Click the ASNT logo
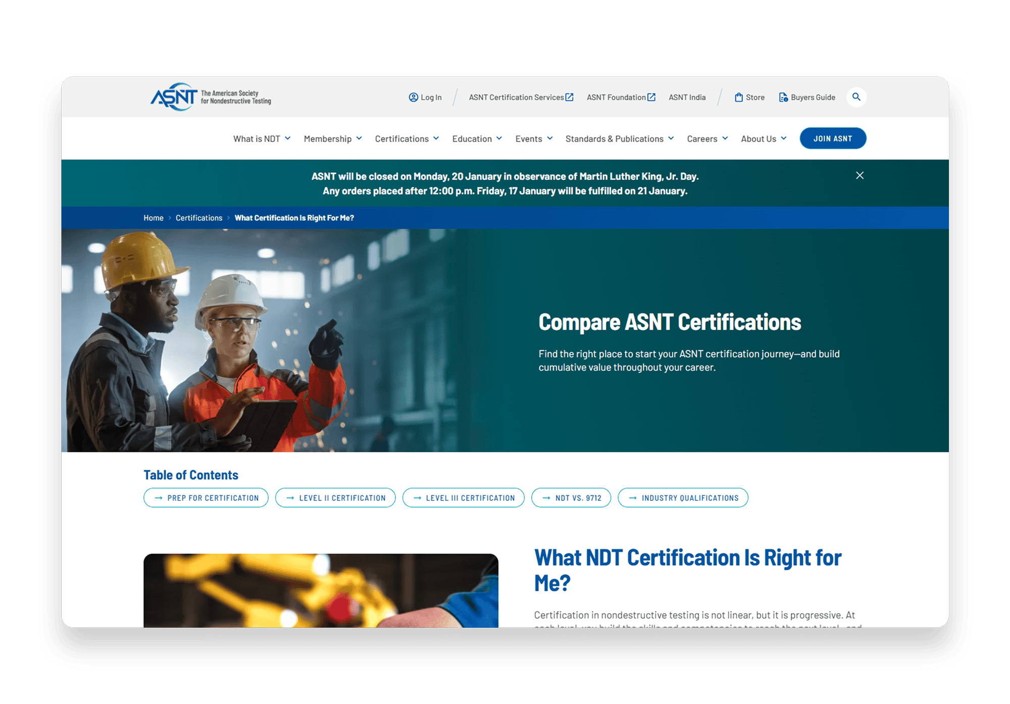This screenshot has width=1010, height=704. [211, 97]
